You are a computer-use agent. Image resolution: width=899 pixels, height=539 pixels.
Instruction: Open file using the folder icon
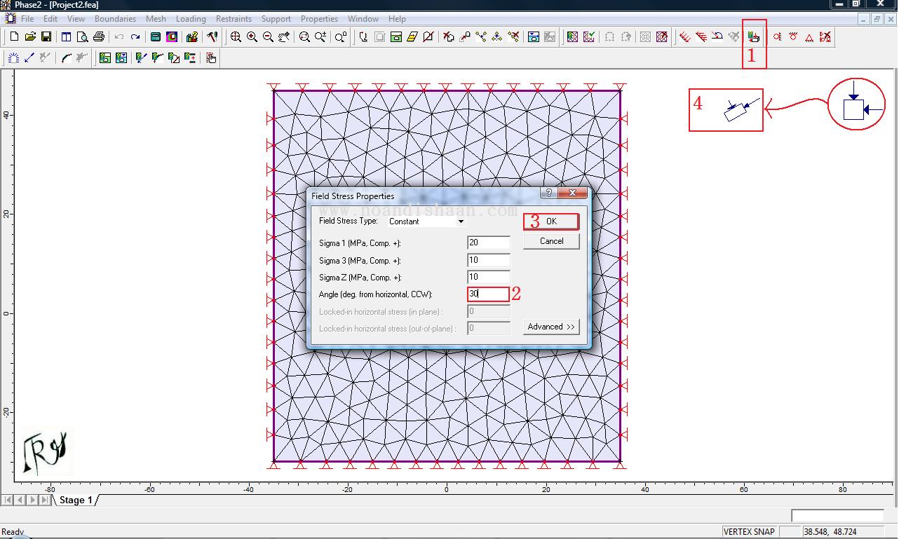coord(30,36)
